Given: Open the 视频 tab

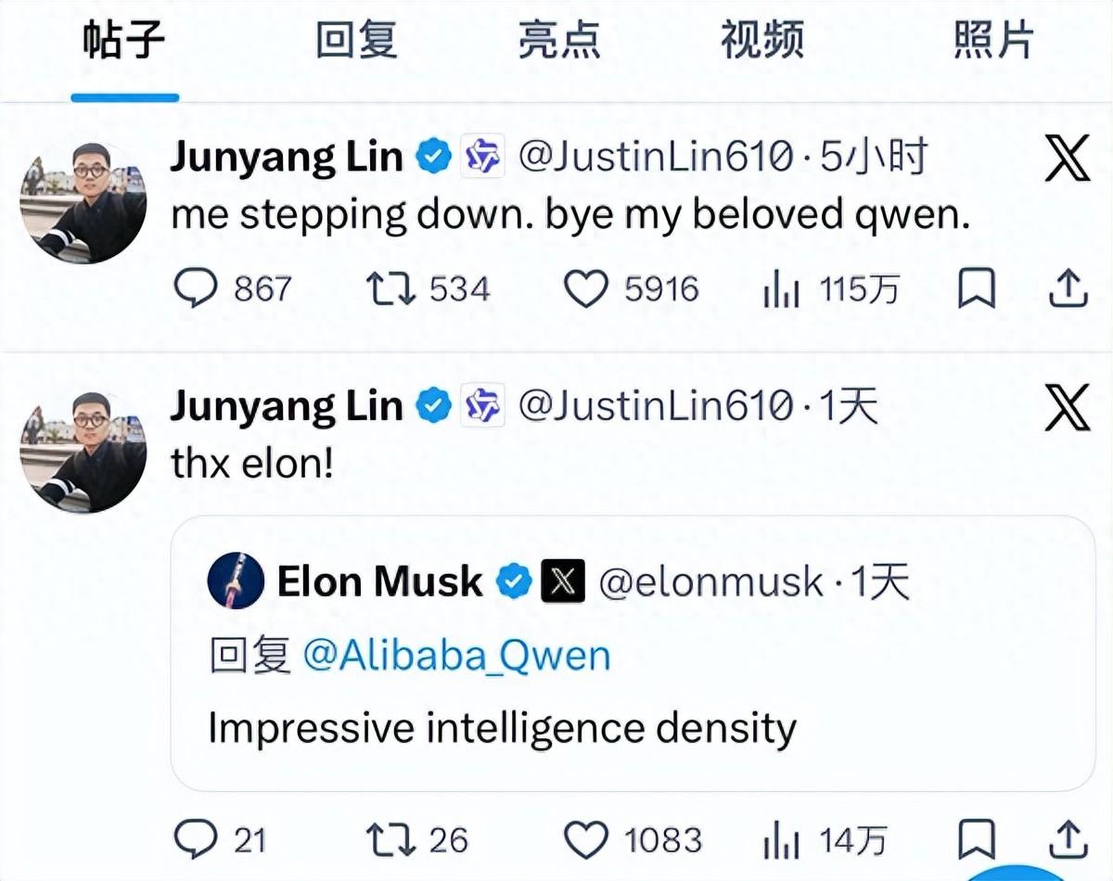Looking at the screenshot, I should click(x=761, y=42).
